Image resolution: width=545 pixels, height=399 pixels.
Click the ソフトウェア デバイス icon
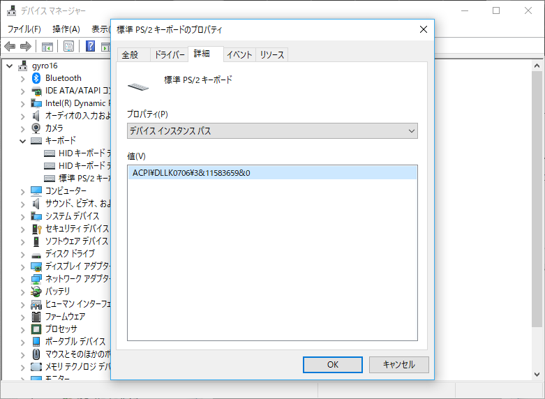pos(36,241)
